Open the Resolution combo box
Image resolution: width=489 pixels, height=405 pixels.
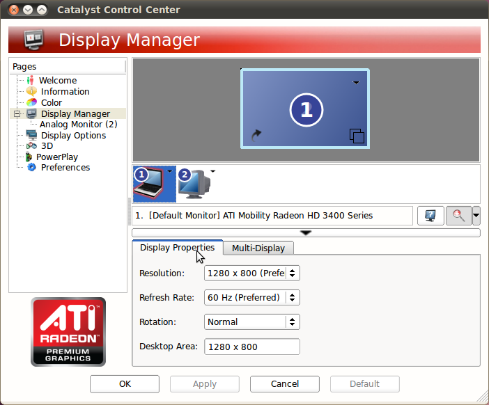click(252, 273)
